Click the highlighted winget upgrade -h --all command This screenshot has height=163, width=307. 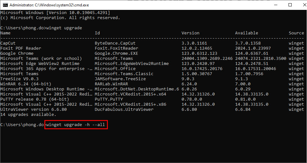pyautogui.click(x=75, y=125)
